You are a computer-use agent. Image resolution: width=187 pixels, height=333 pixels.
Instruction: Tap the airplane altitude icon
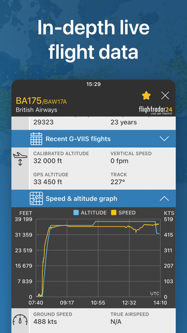[20, 159]
